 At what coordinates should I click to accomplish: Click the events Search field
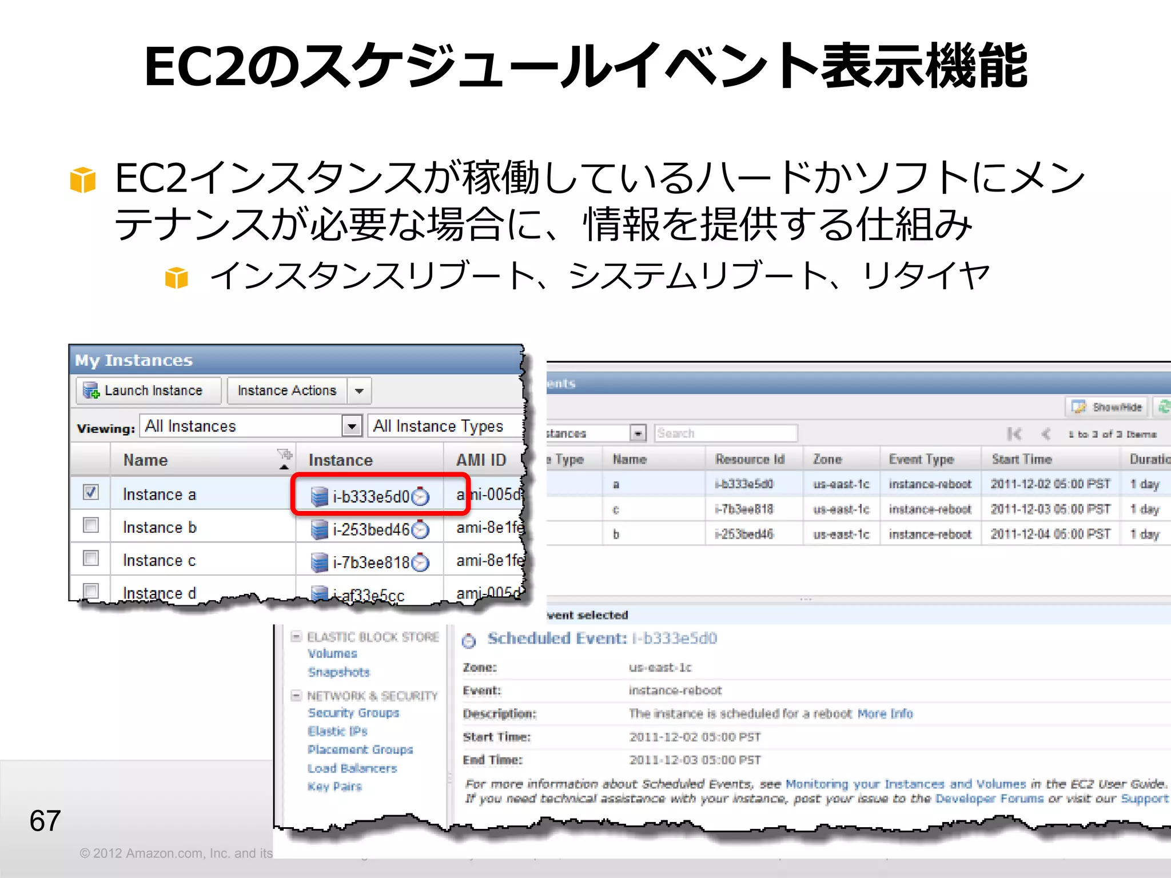coord(726,433)
